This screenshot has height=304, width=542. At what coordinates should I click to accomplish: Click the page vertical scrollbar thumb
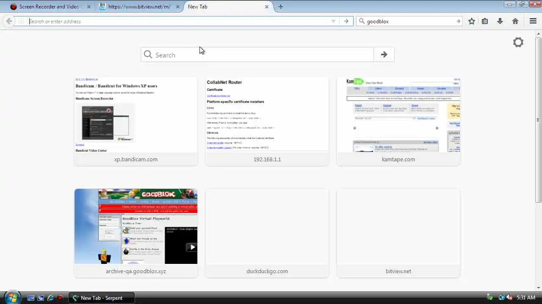(539, 120)
